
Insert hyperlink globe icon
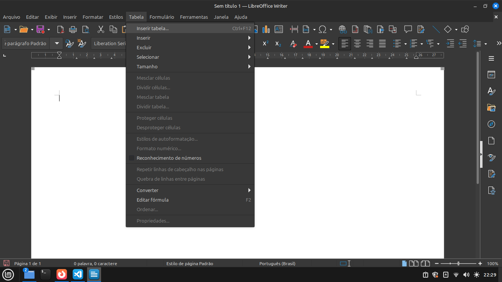[343, 29]
